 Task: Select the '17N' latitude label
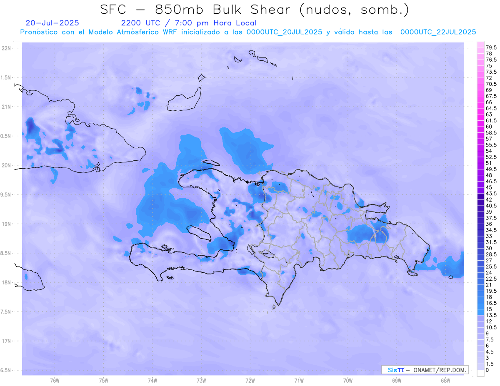(x=6, y=341)
